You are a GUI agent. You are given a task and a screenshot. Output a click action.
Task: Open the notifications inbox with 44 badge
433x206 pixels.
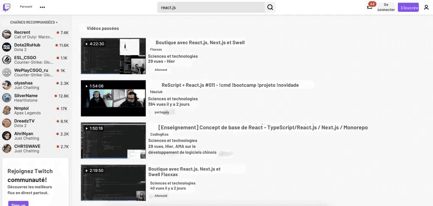click(x=370, y=7)
